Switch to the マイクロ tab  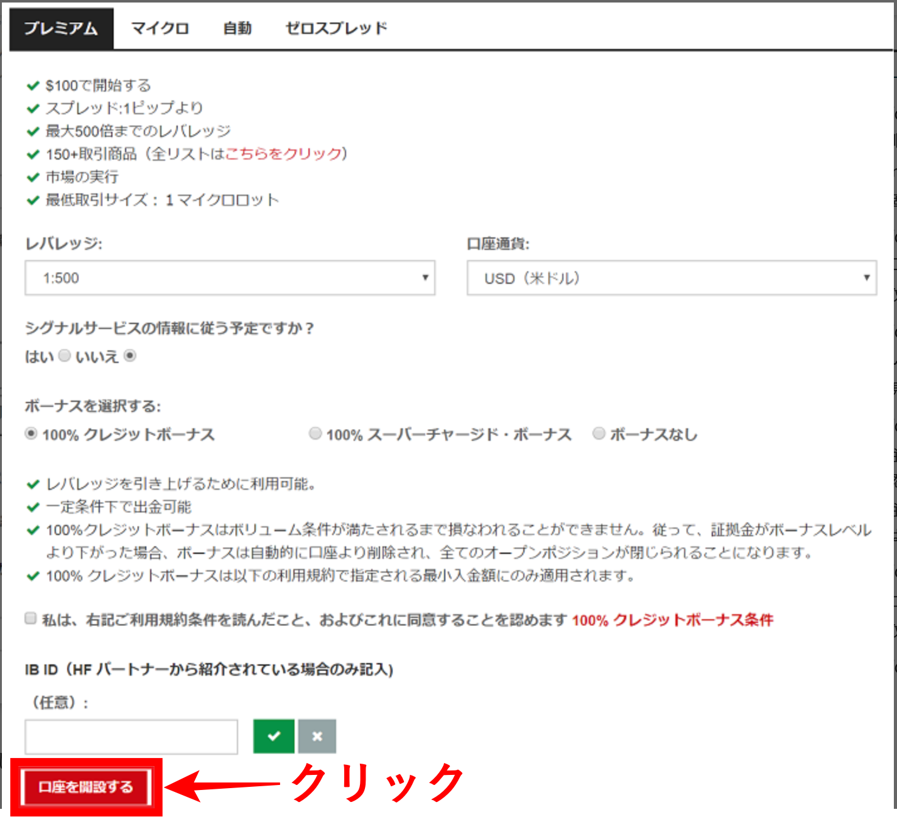tap(160, 28)
